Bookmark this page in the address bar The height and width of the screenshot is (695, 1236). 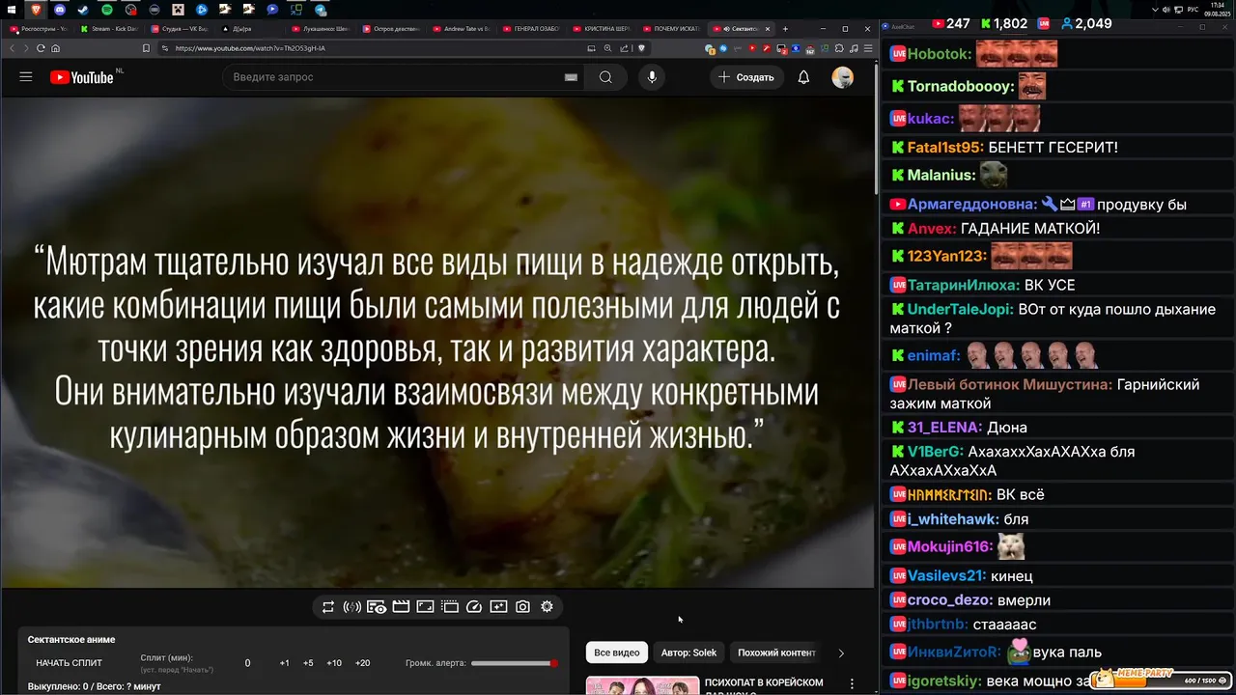146,48
